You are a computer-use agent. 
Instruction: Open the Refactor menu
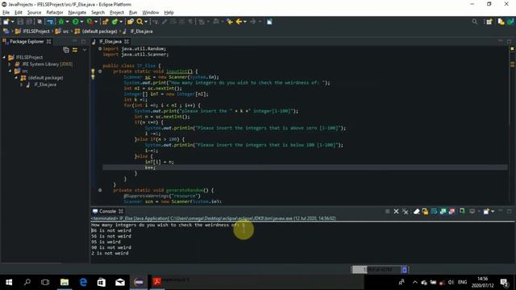pyautogui.click(x=55, y=13)
